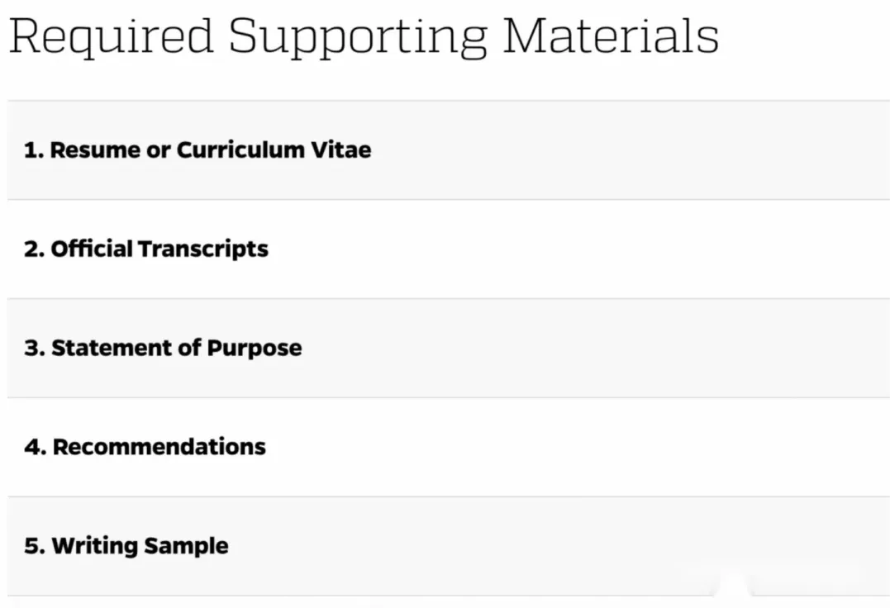The width and height of the screenshot is (890, 608).
Task: Click the number 2 before Official Transcripts
Action: (33, 249)
